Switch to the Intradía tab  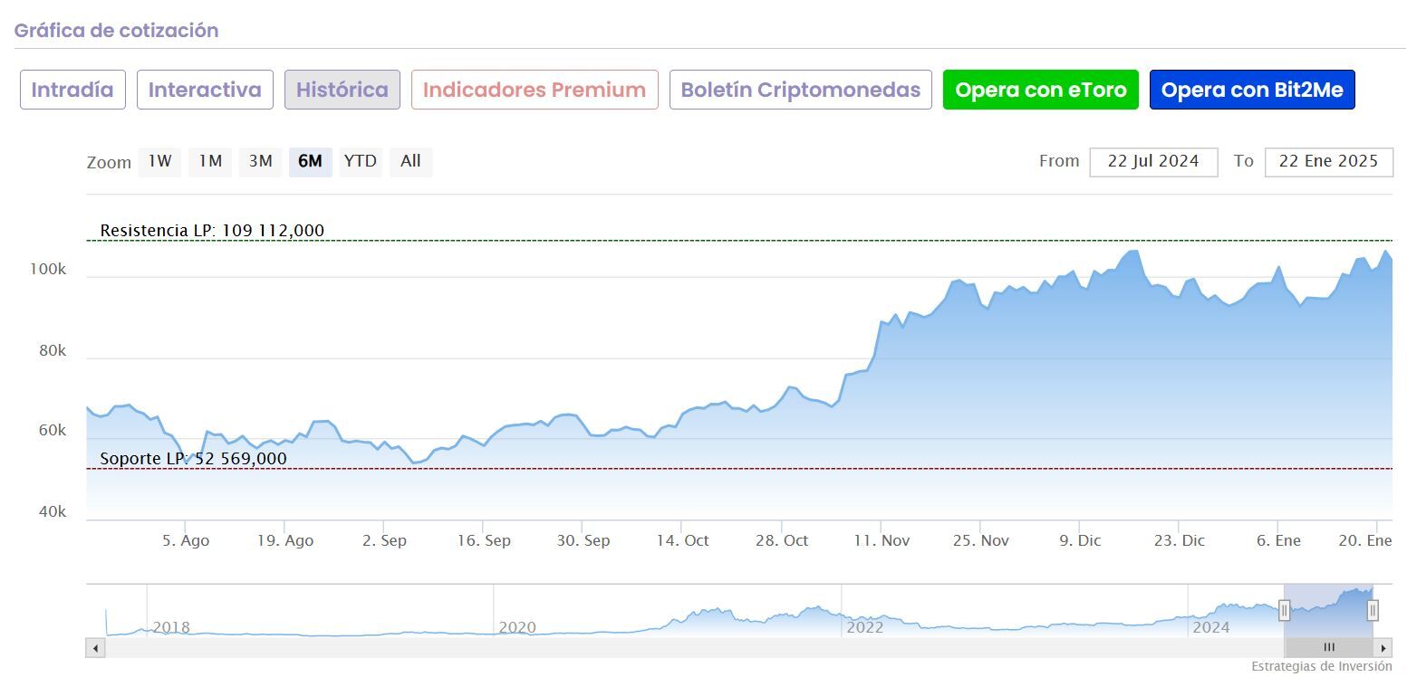coord(72,90)
